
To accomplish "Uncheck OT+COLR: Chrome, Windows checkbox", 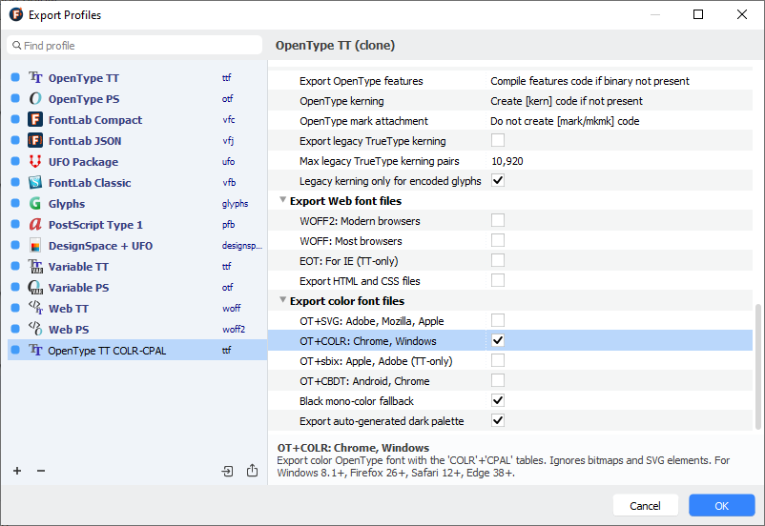I will pos(498,340).
